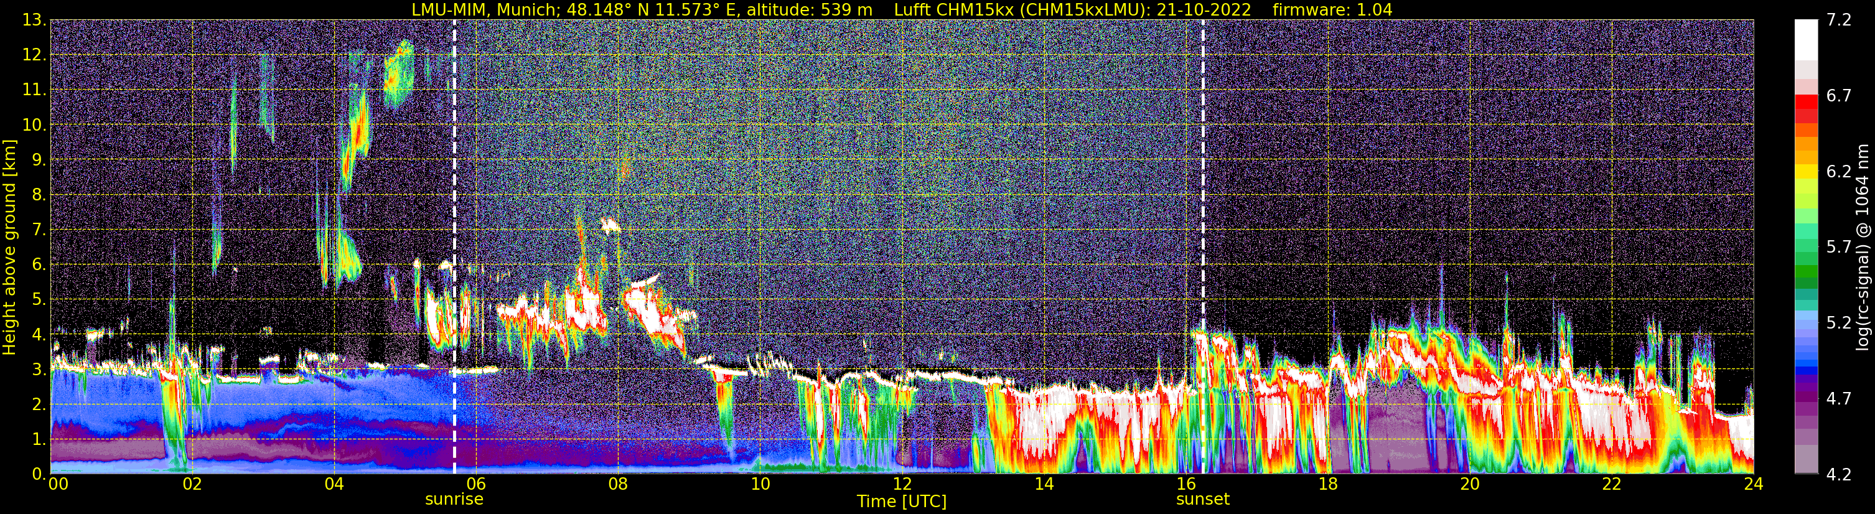Screen dimensions: 1875x514
Task: Click the time axis tick '24'
Action: point(1754,484)
